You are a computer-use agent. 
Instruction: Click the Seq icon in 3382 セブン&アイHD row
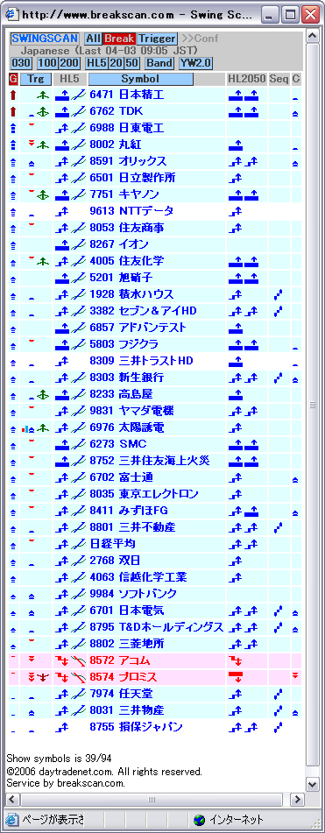(x=278, y=311)
